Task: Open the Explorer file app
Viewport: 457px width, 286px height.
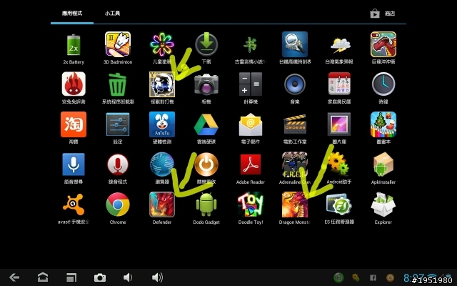Action: [x=383, y=204]
